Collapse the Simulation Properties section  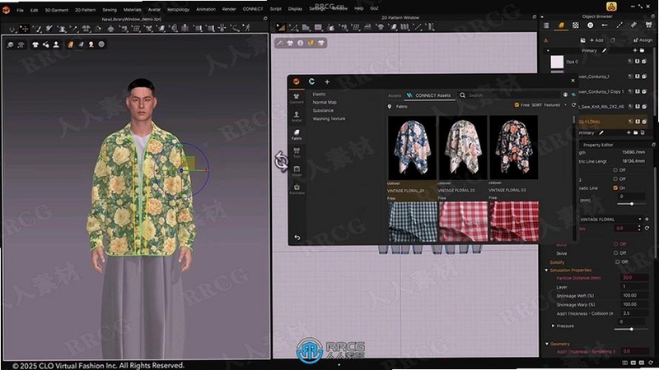(x=546, y=271)
